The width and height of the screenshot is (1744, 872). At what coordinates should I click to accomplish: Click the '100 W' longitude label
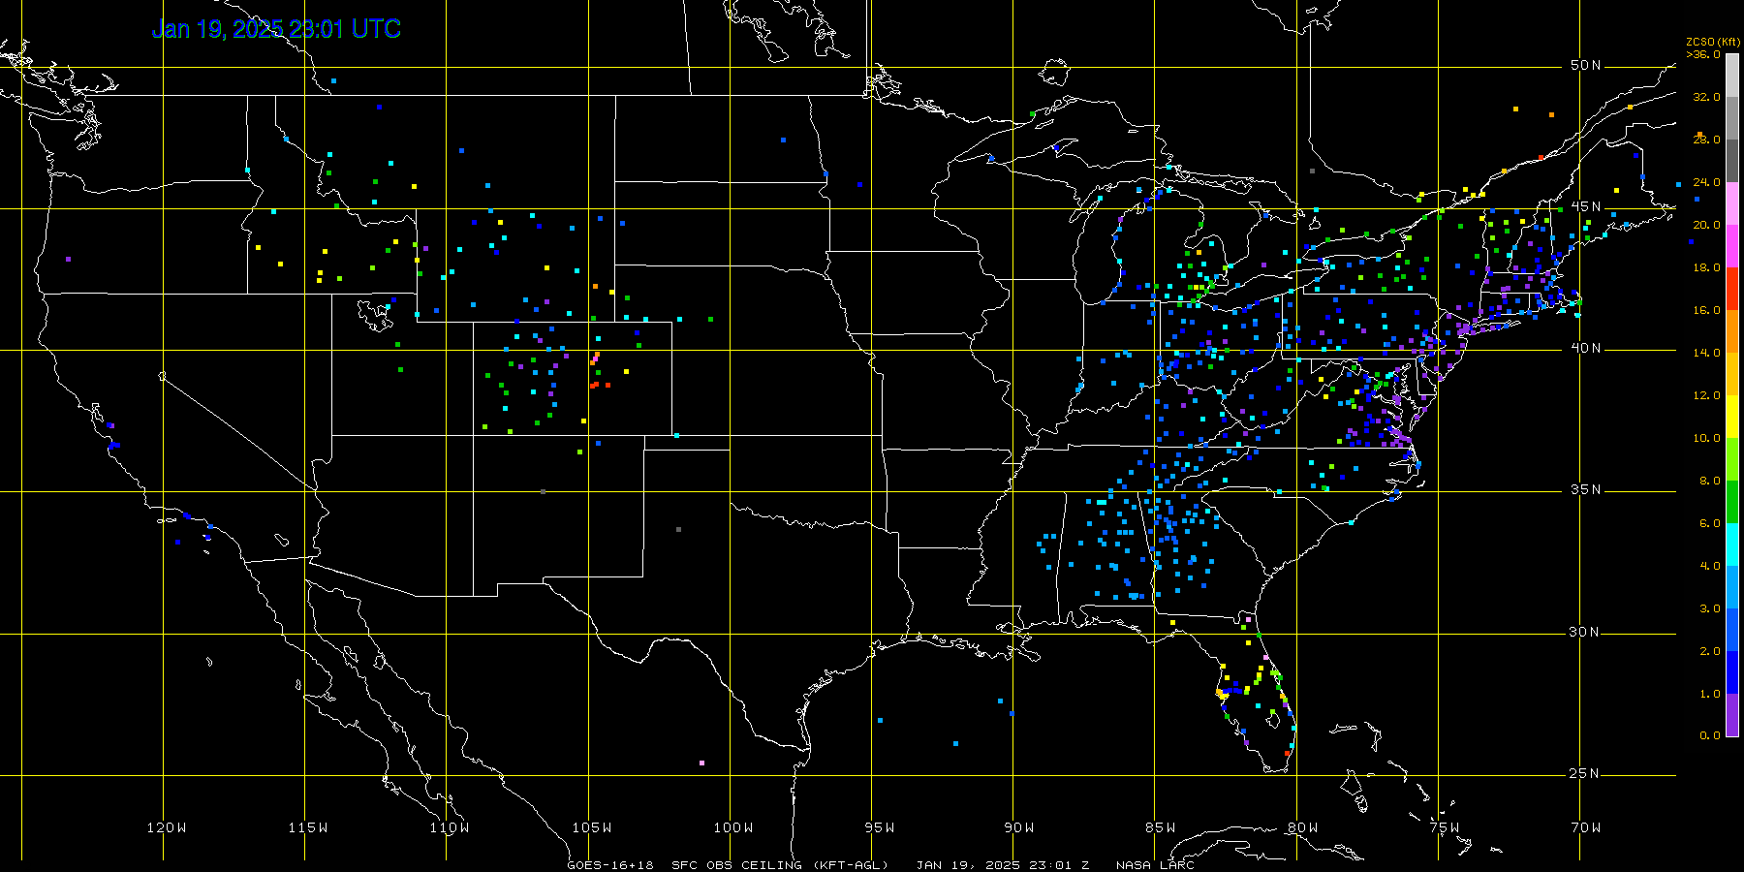click(732, 827)
